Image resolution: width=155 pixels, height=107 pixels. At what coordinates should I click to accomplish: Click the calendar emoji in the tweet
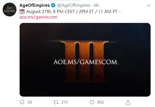point(22,11)
